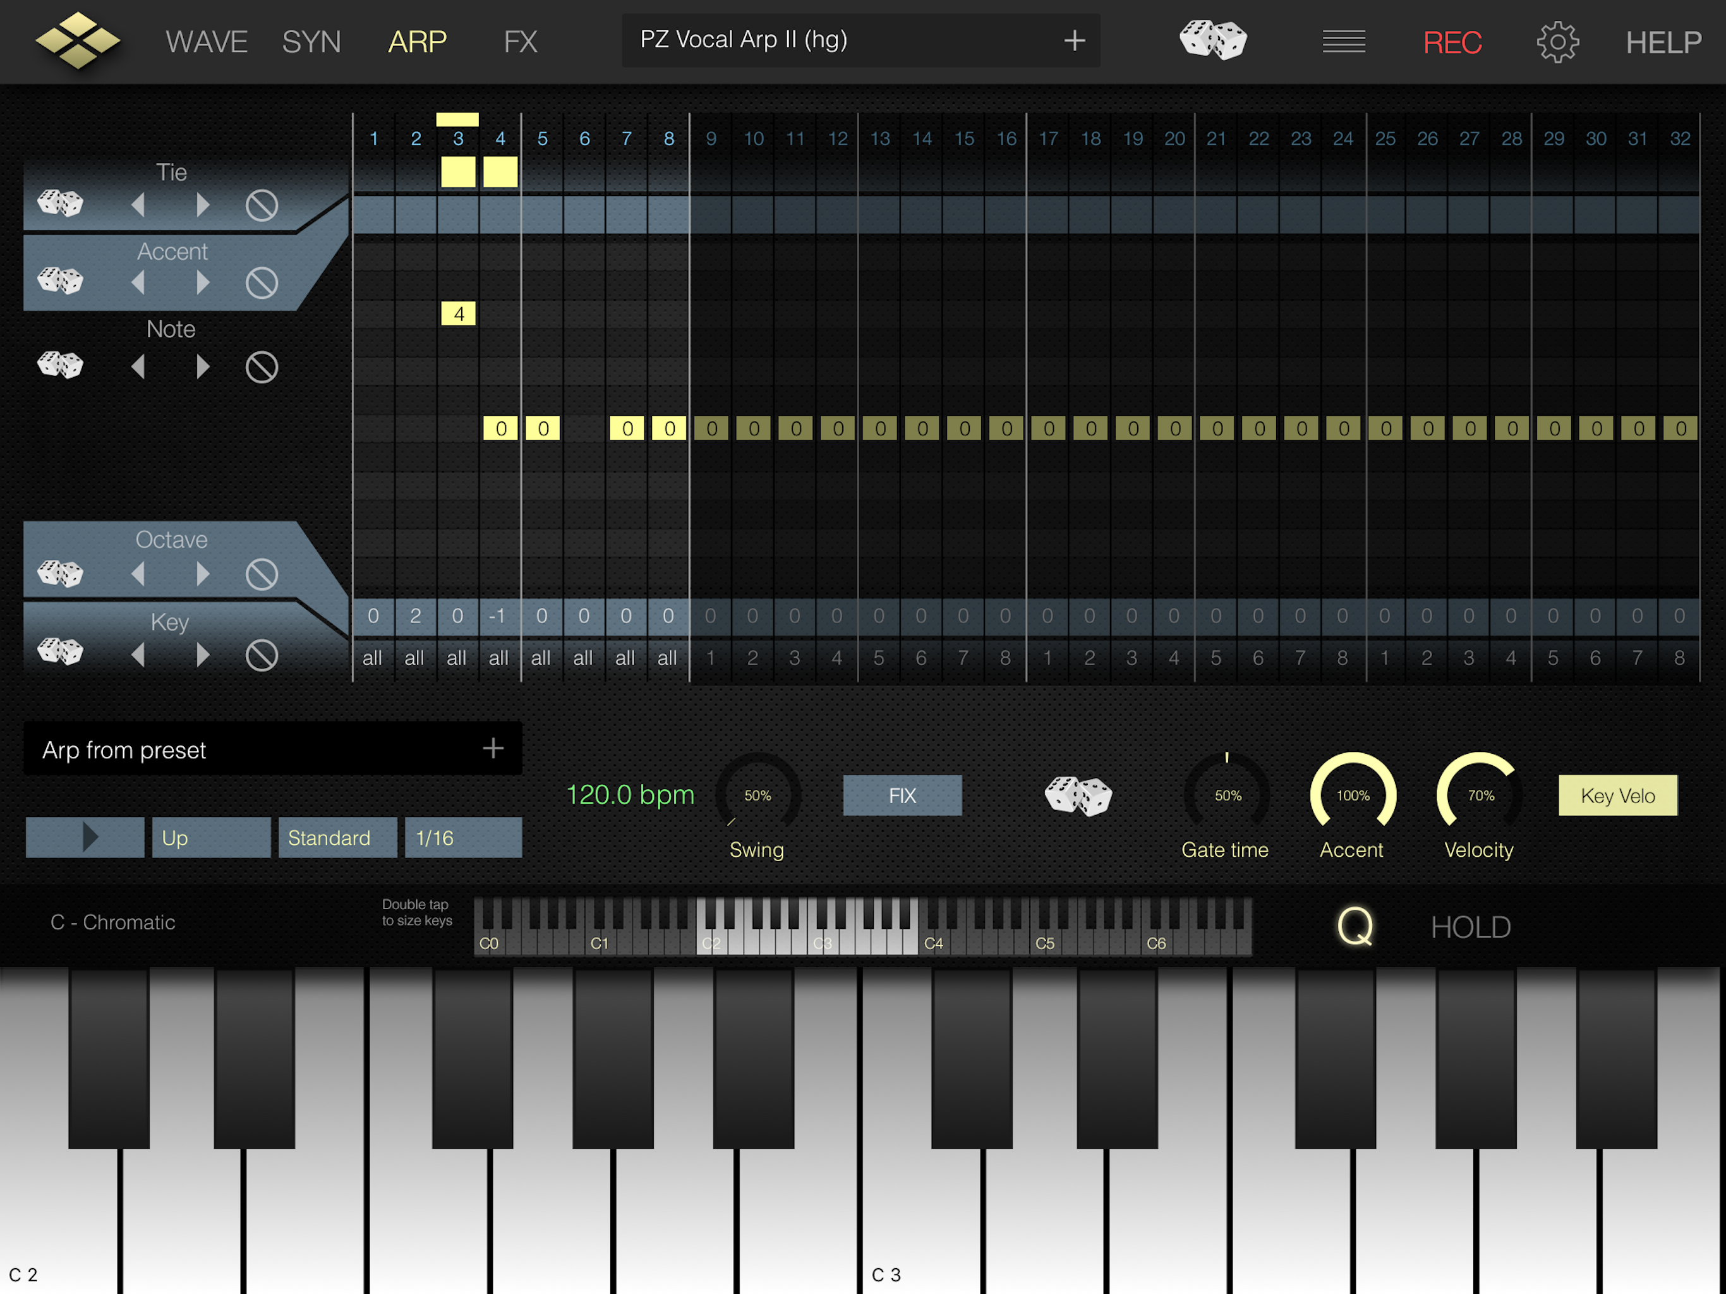This screenshot has width=1726, height=1294.
Task: Open the Up arp direction dropdown
Action: (210, 837)
